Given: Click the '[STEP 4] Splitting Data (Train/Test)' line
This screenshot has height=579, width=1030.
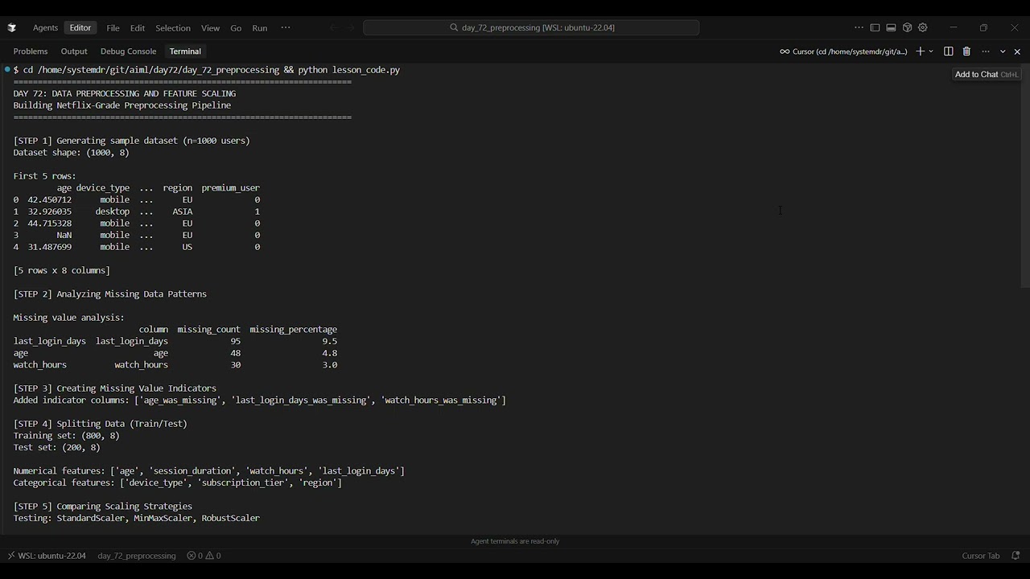Looking at the screenshot, I should (x=100, y=424).
